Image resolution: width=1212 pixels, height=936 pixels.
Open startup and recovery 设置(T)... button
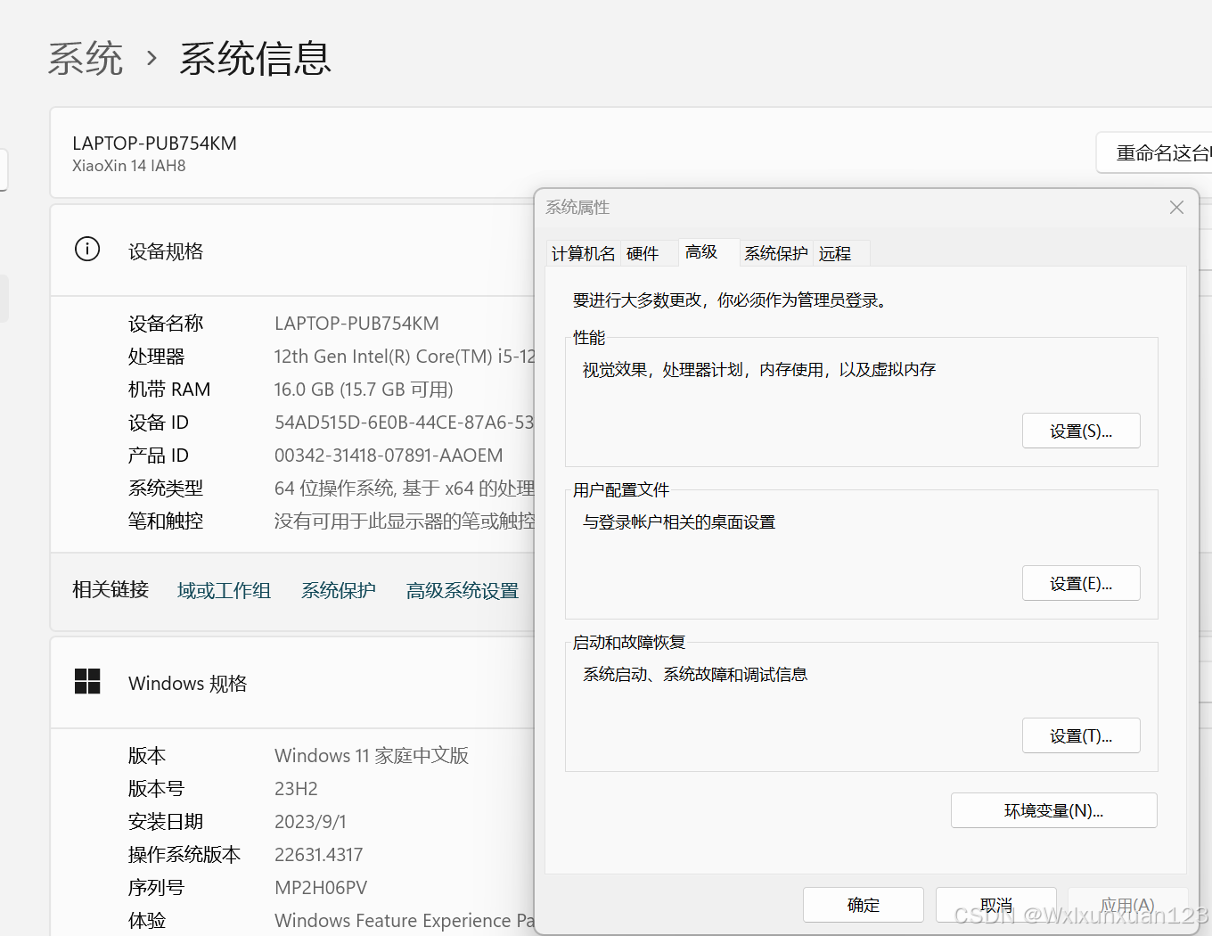click(x=1081, y=736)
